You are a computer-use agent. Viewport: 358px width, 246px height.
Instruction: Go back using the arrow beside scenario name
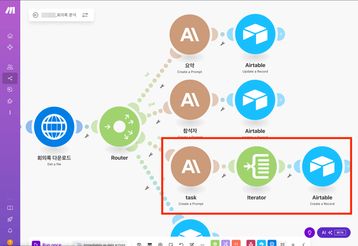(35, 15)
